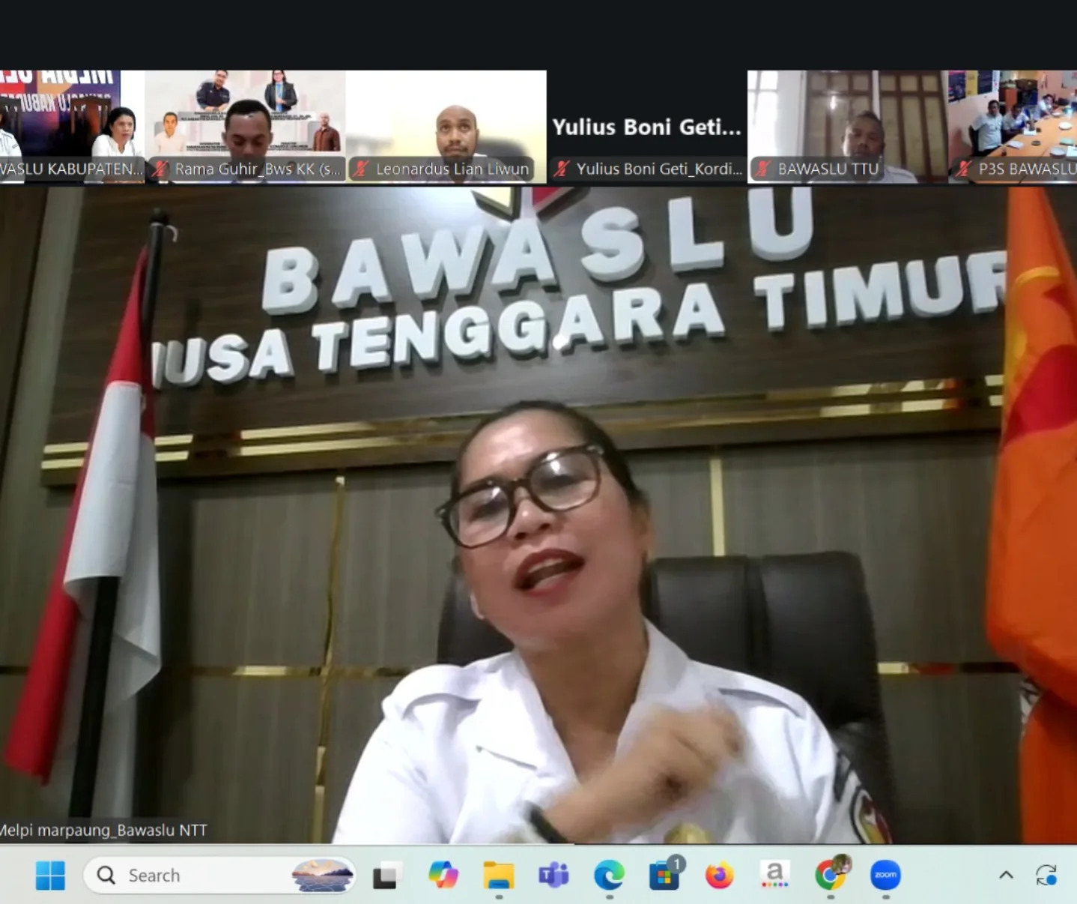The width and height of the screenshot is (1077, 904).
Task: Switch to the Zoom app in the taskbar
Action: [885, 875]
